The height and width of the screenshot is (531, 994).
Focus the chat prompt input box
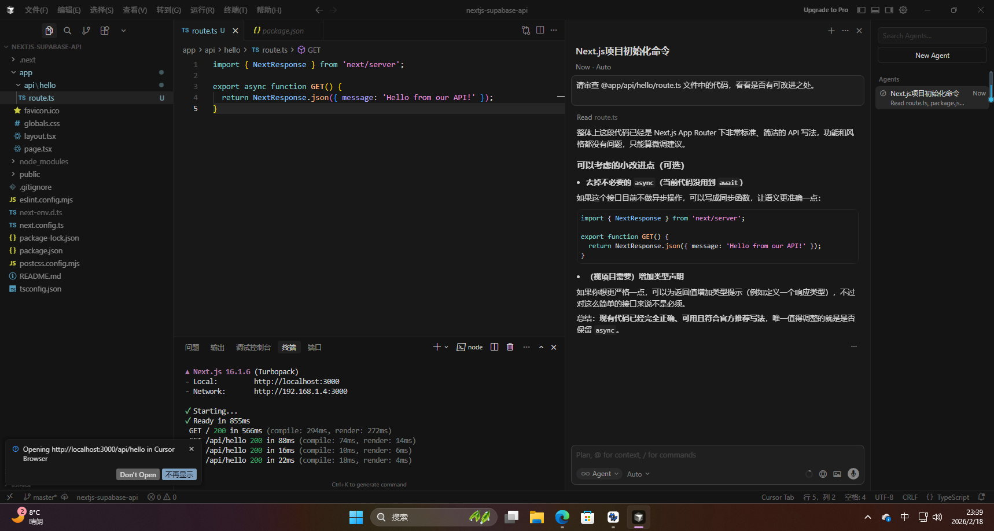pyautogui.click(x=717, y=455)
